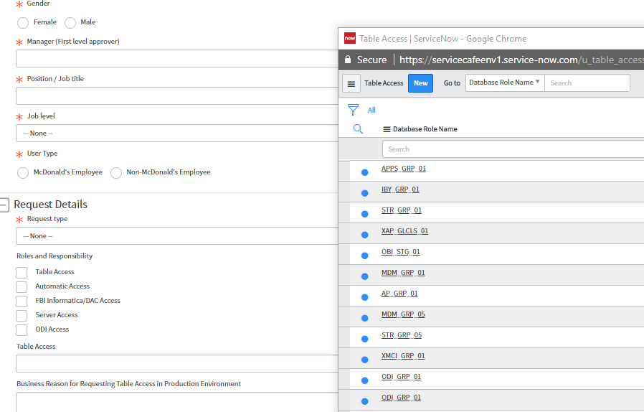
Task: Click blue dot beside OBI_STG_01
Action: click(365, 256)
